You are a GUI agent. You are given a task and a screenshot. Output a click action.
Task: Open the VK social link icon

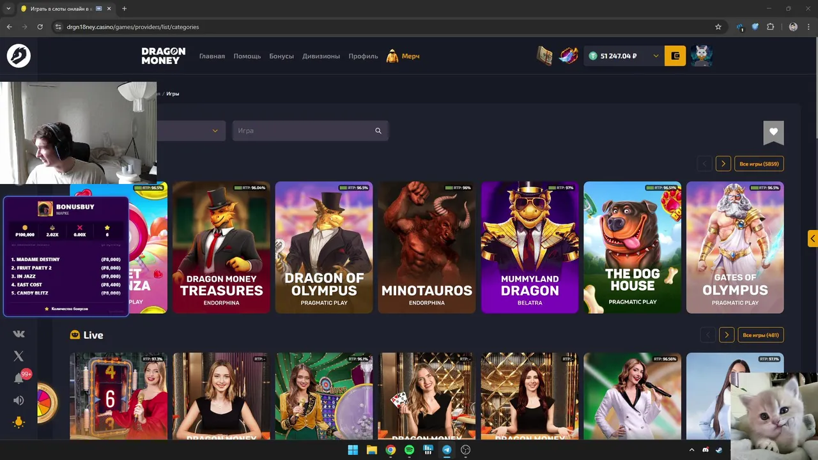19,333
